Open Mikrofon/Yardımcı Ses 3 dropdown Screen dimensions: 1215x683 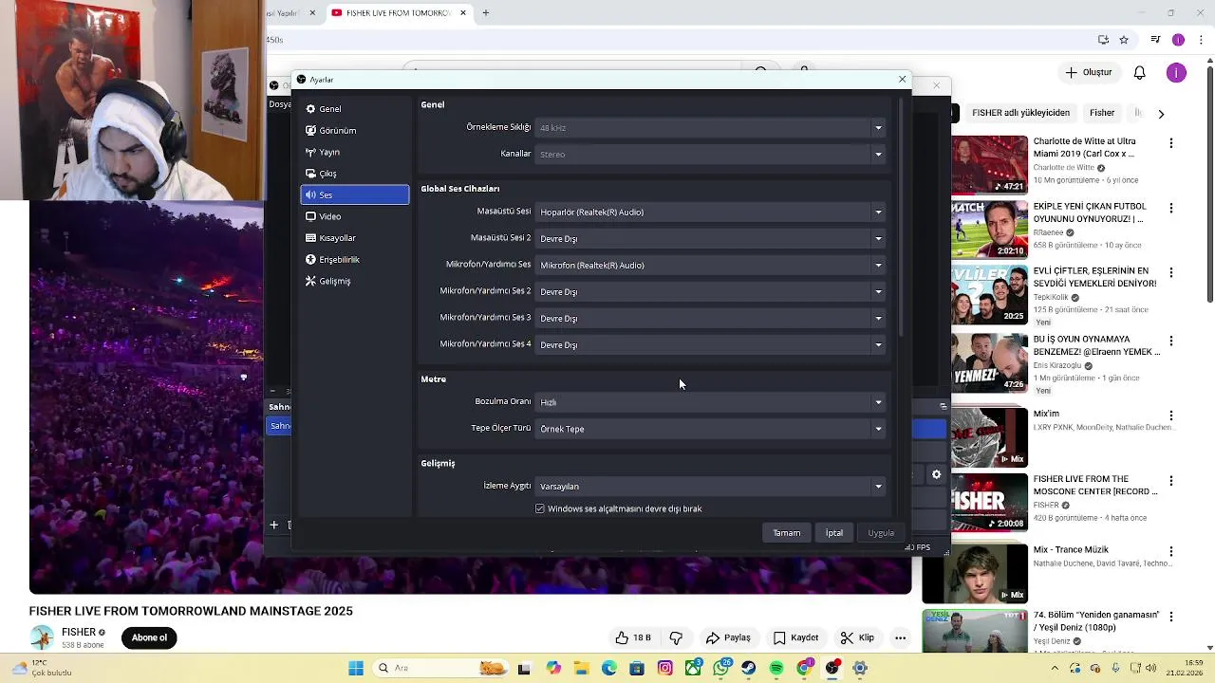[710, 319]
